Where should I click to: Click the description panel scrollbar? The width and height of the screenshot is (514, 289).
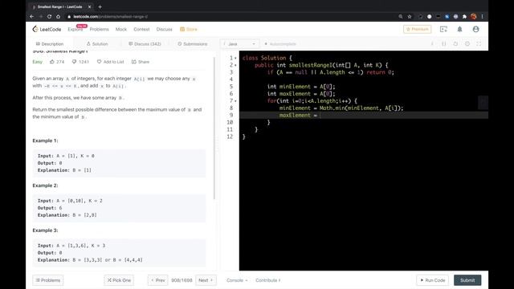tap(214, 128)
